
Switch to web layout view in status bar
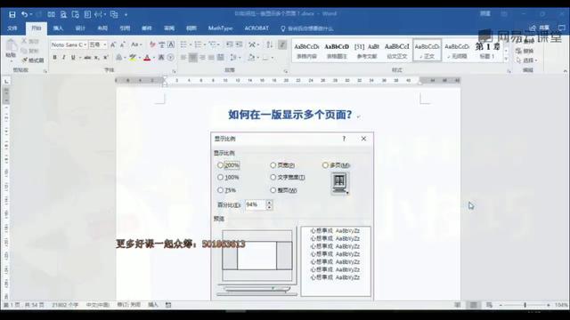pos(489,305)
